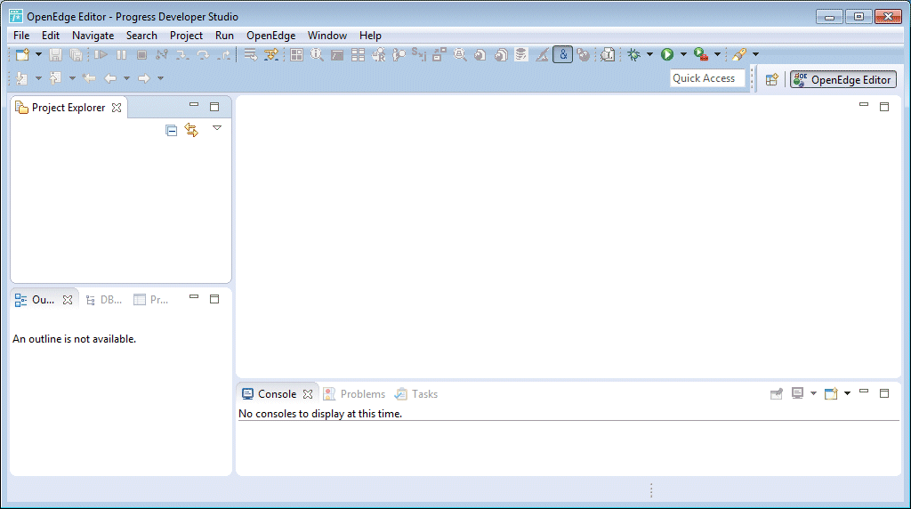
Task: Open the Project menu
Action: click(186, 36)
